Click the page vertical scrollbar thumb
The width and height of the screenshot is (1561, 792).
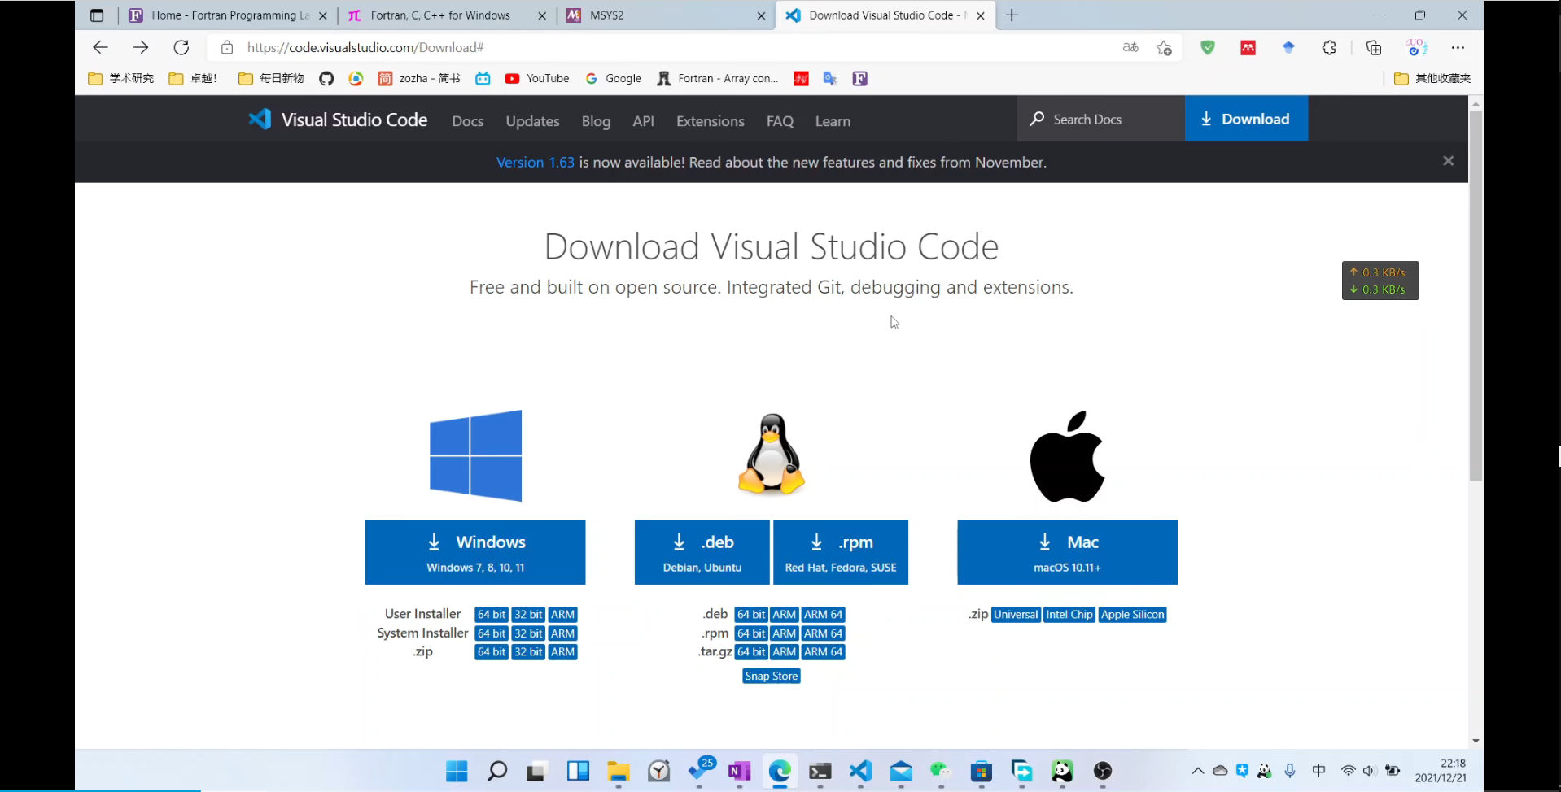[1476, 297]
